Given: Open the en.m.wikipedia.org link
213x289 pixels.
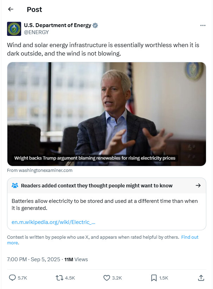Looking at the screenshot, I should pos(54,222).
